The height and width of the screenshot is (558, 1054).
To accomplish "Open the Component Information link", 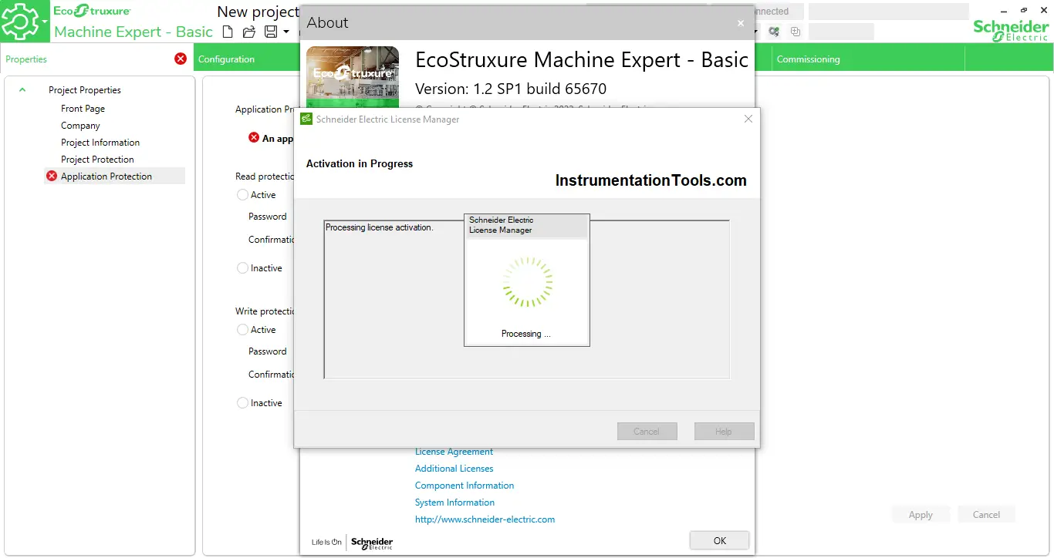I will (x=465, y=486).
